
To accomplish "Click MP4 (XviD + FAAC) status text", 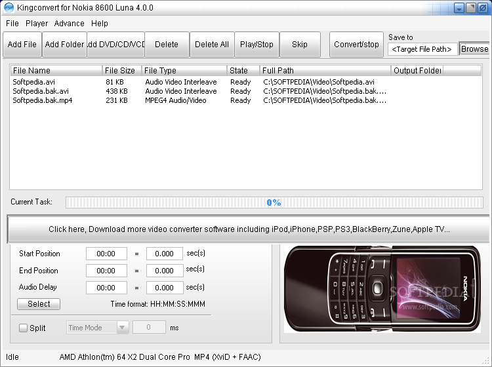I will point(228,357).
